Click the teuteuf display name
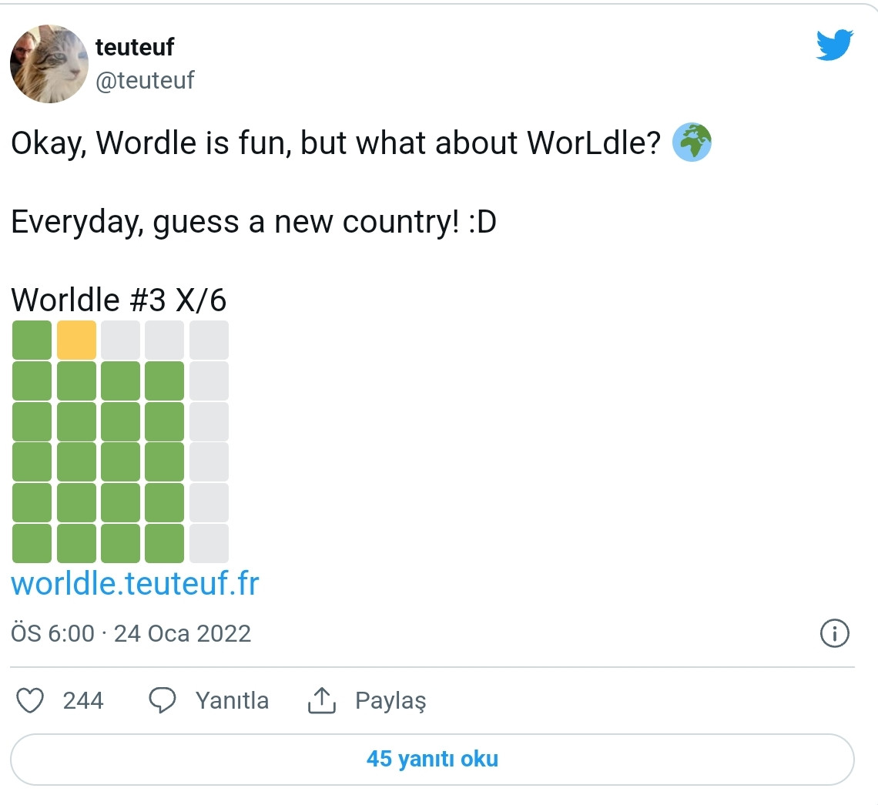 tap(135, 47)
